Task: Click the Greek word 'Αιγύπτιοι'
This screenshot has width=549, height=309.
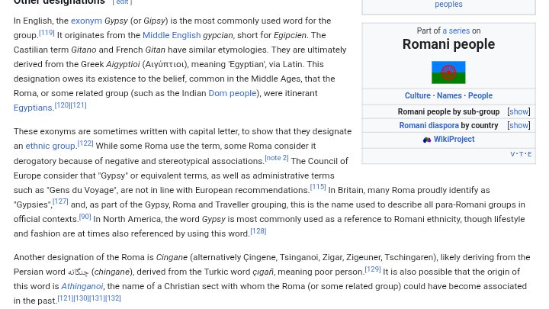Action: click(x=165, y=64)
